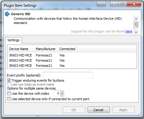The width and height of the screenshot is (144, 119).
Task: Select the first IR603 HID MCE device row
Action: pyautogui.click(x=72, y=55)
